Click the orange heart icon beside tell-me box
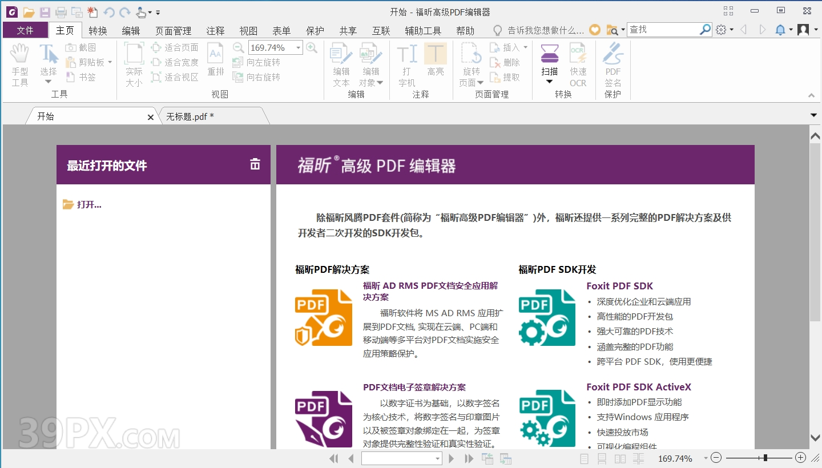The height and width of the screenshot is (468, 822). pyautogui.click(x=595, y=30)
